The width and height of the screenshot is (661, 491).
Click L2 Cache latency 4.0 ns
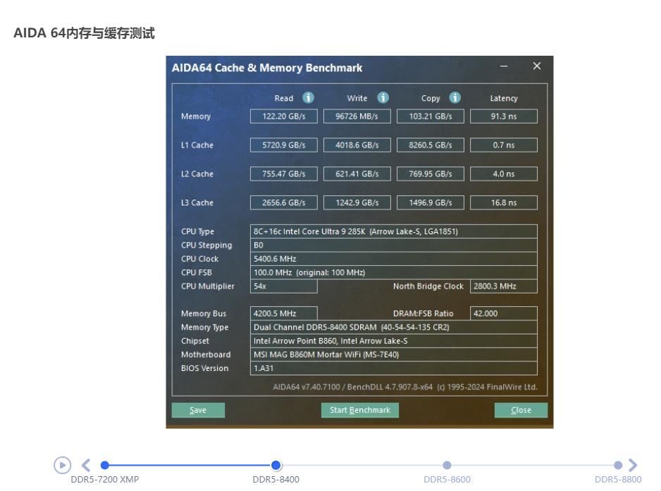tap(504, 174)
